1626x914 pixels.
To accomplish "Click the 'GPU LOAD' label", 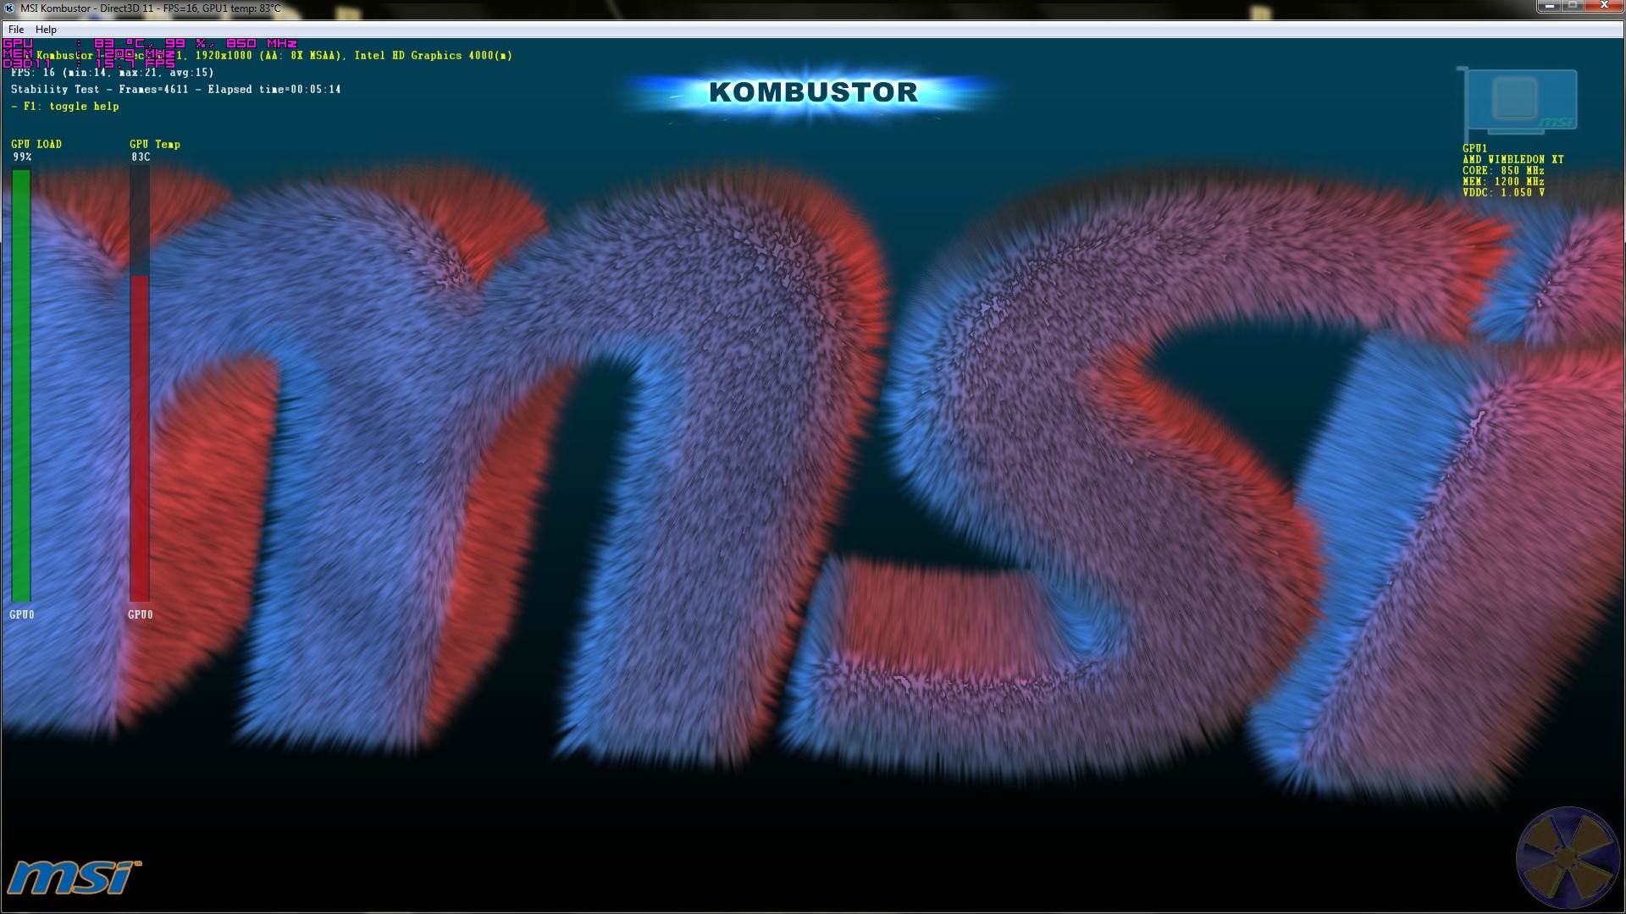I will pos(36,145).
